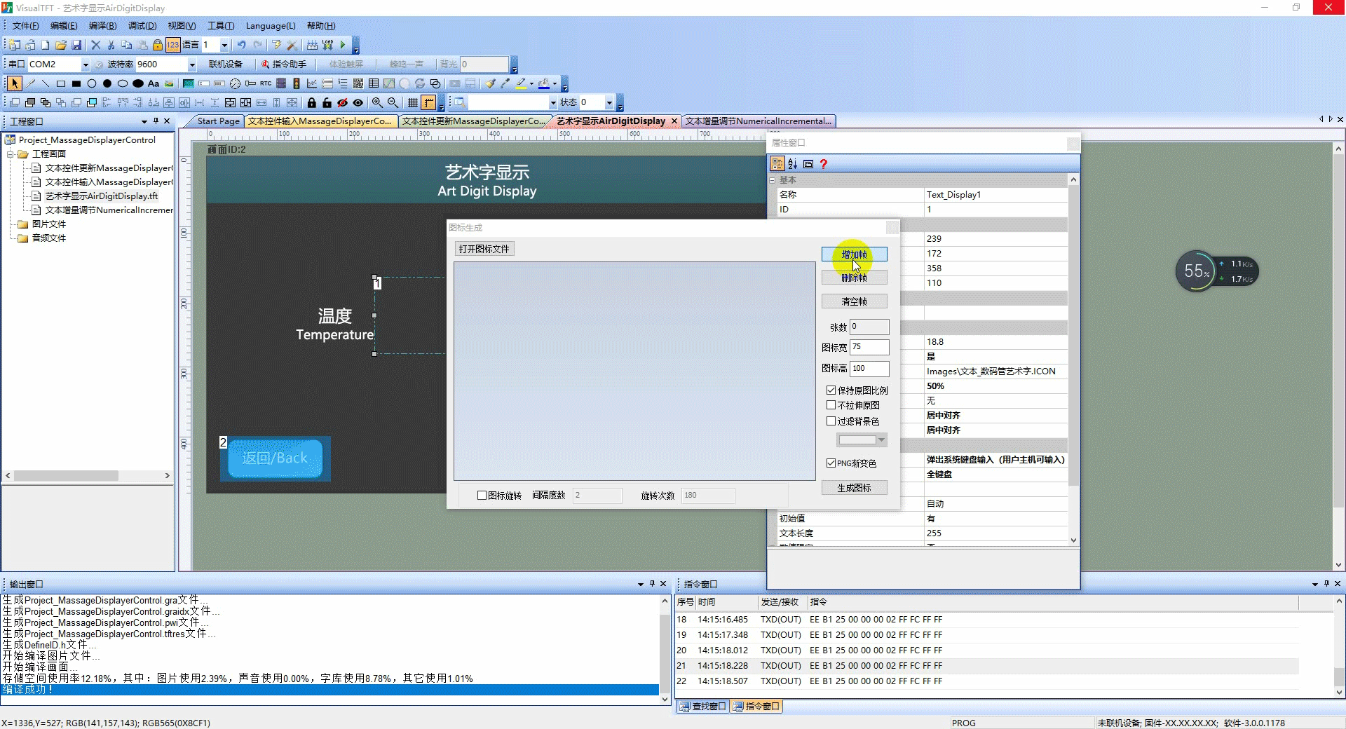Screen dimensions: 1346x729
Task: Select the text Aa tool
Action: tap(154, 83)
